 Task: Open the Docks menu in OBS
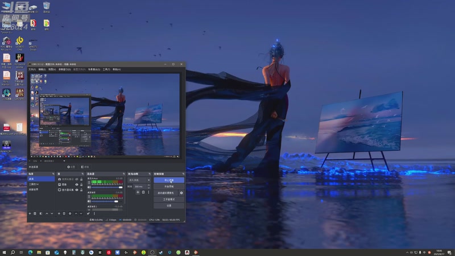tap(64, 69)
